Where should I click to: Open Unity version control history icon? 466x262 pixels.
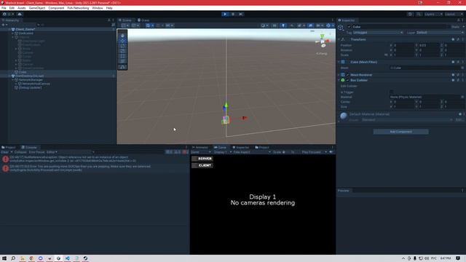click(x=410, y=15)
